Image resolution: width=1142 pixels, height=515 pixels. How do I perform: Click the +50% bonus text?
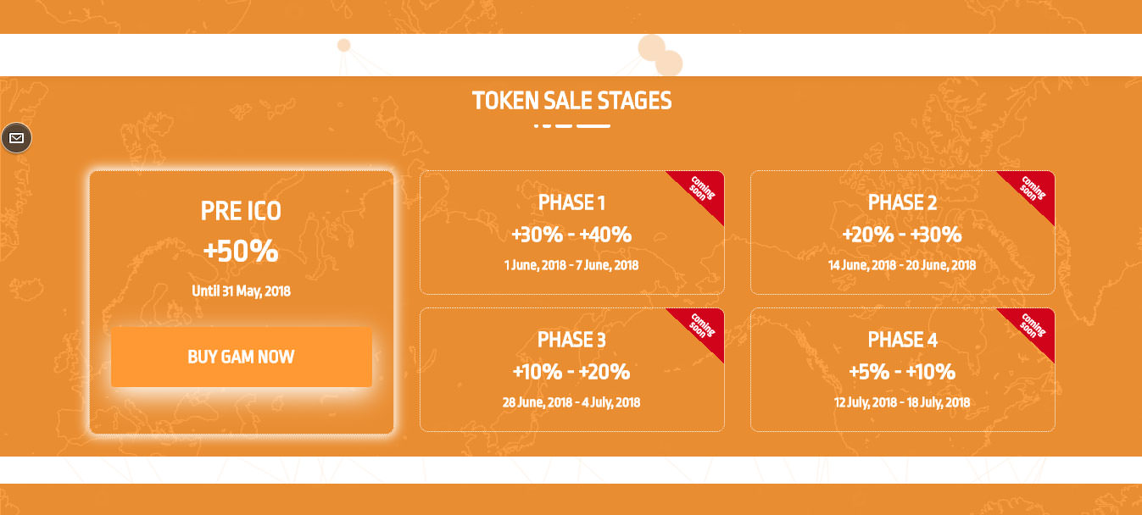[241, 251]
